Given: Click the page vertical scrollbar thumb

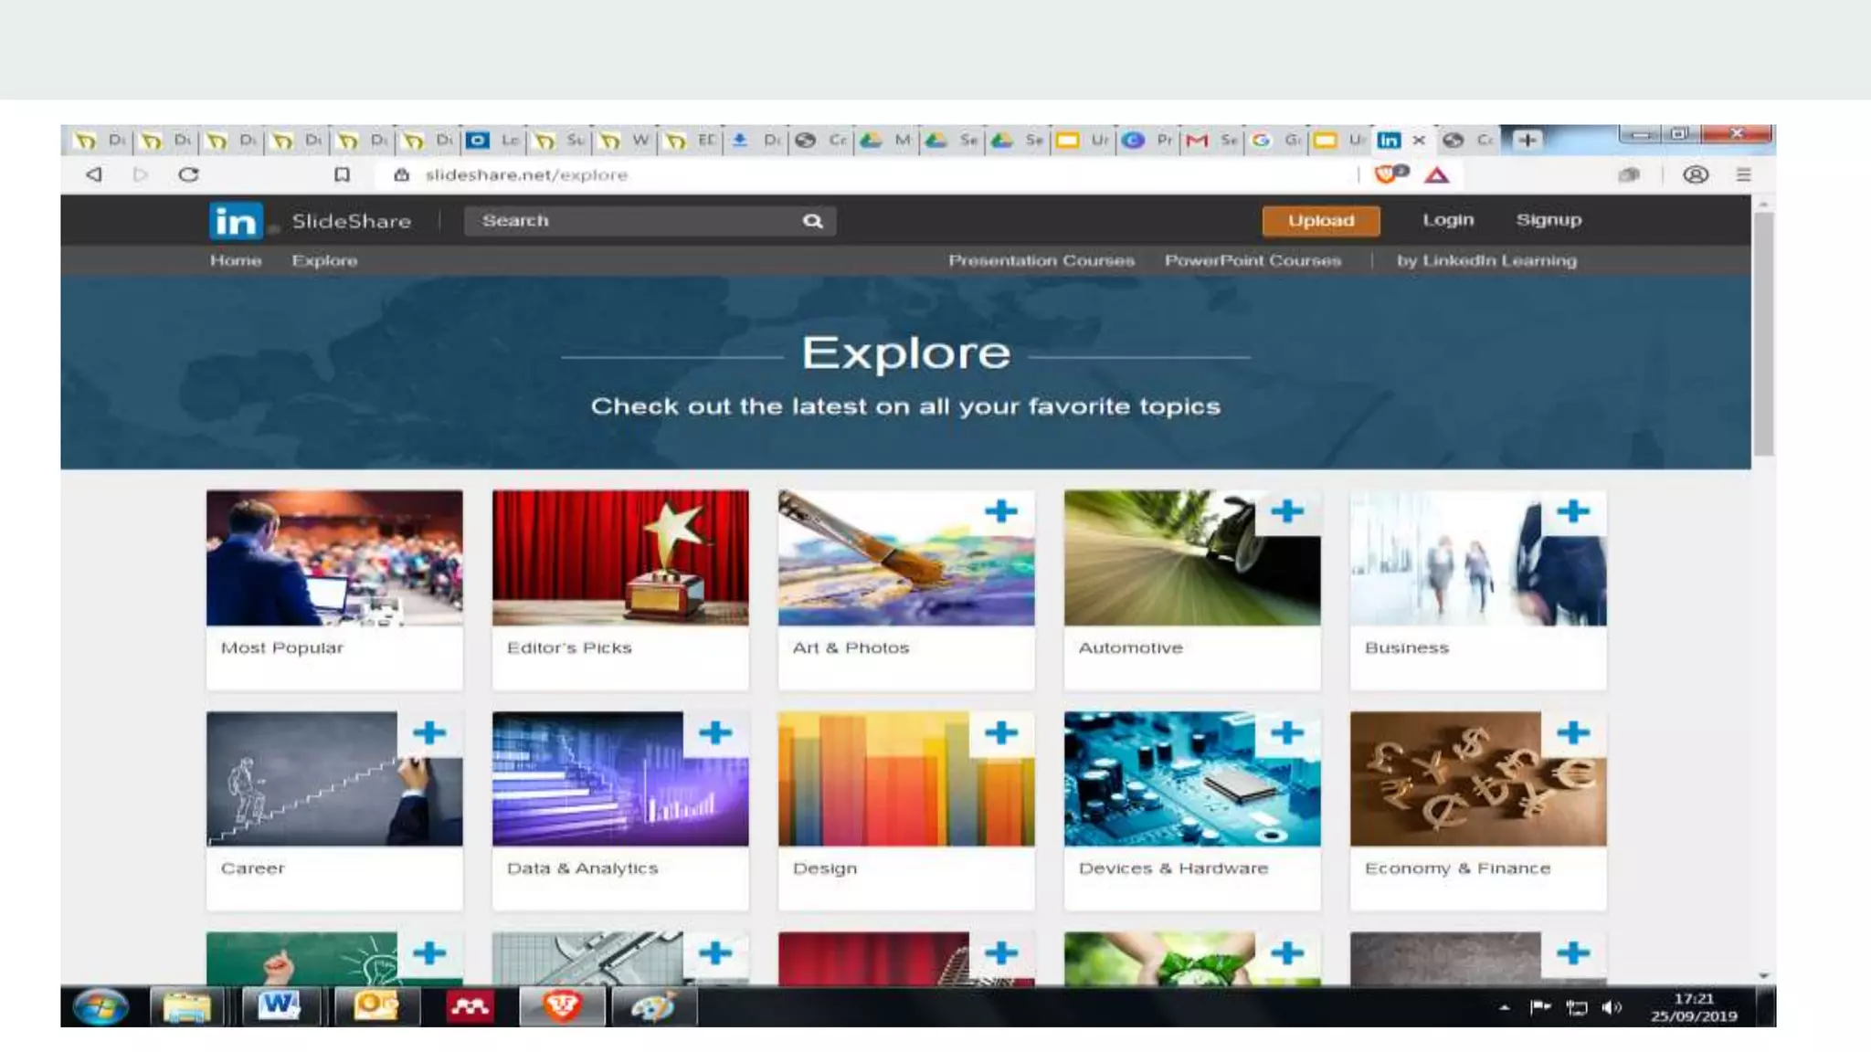Looking at the screenshot, I should (1763, 333).
